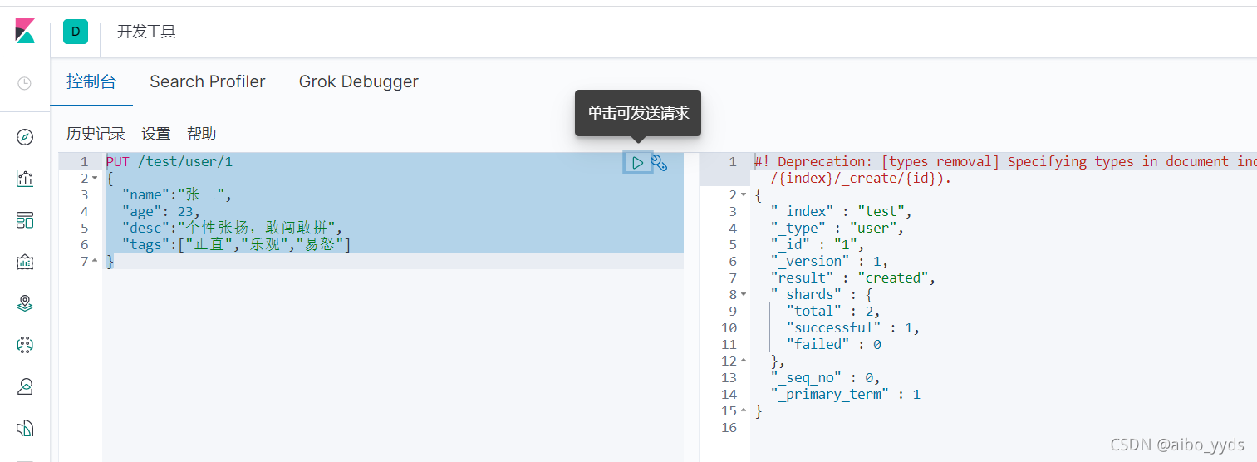Click the "tags" array line in editor
The width and height of the screenshot is (1257, 462).
pyautogui.click(x=237, y=244)
